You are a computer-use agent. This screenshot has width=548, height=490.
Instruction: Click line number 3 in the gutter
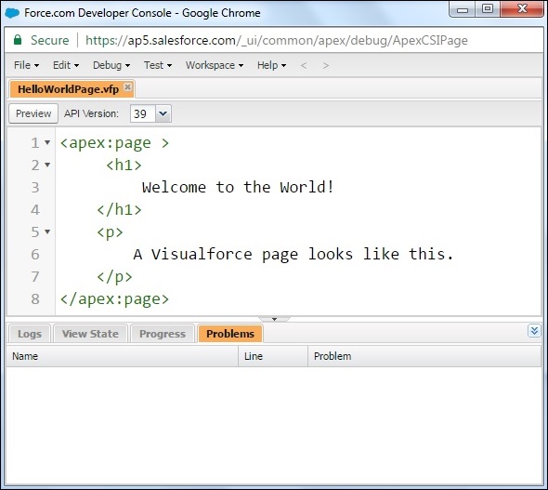(35, 187)
